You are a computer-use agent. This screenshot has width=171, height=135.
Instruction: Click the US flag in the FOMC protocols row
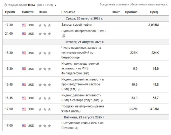pos(24,34)
